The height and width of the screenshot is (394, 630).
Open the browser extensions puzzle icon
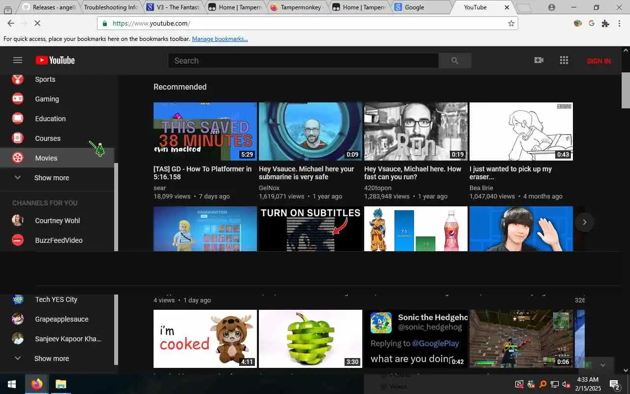605,23
